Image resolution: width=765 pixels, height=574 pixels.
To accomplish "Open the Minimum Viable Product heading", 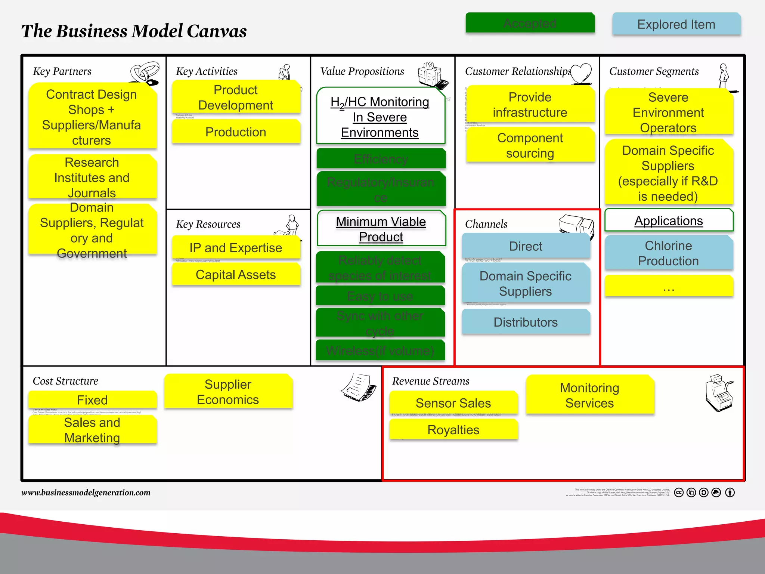I will (x=381, y=228).
